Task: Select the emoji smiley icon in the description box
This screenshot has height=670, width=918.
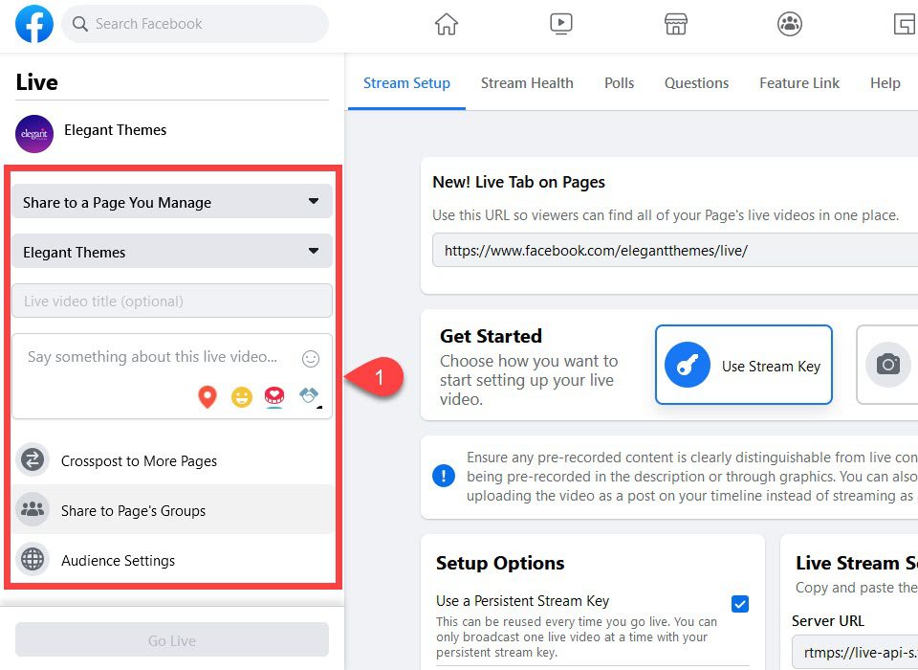Action: (x=310, y=357)
